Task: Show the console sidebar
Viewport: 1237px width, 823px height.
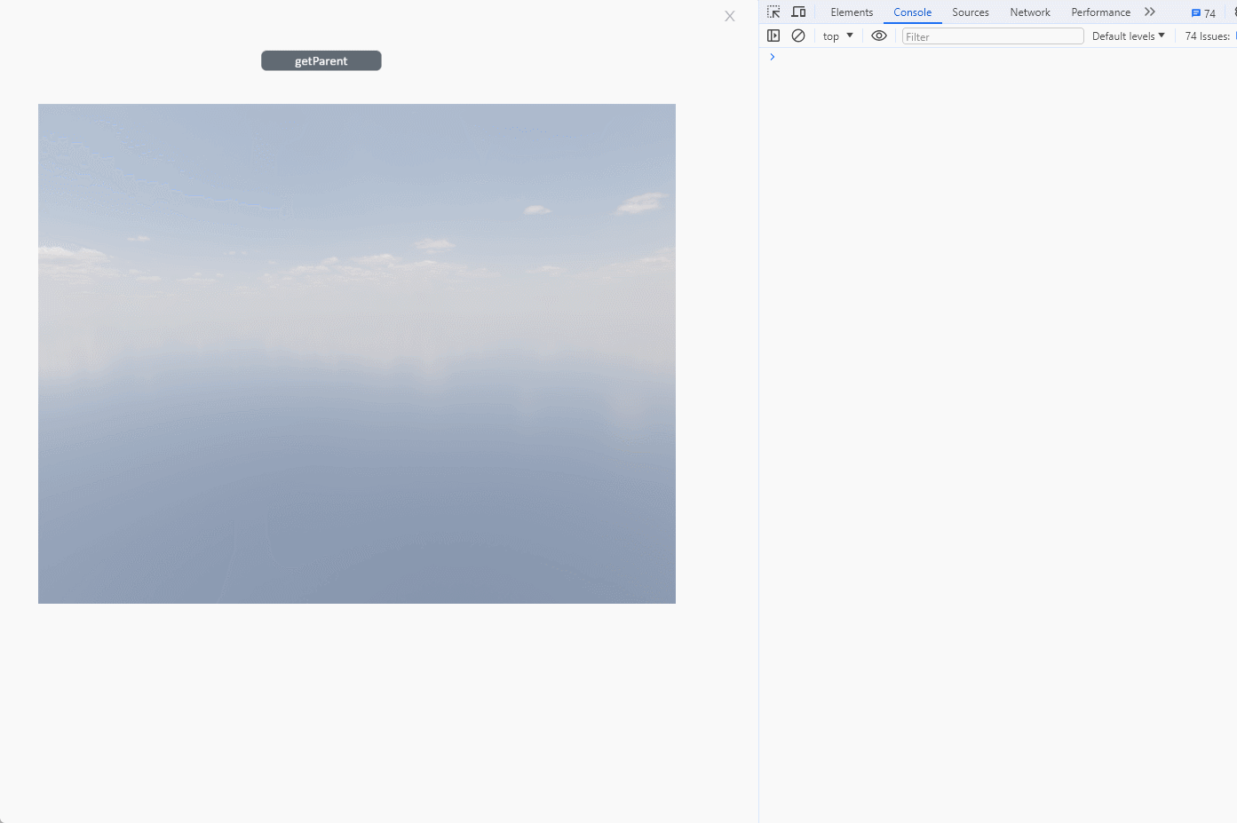Action: 773,36
